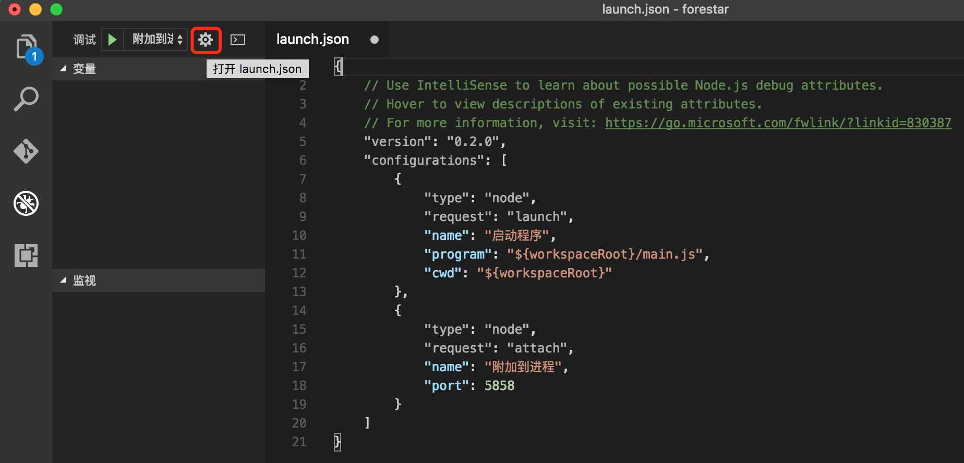Click the green macOS zoom button
This screenshot has width=964, height=463.
tap(56, 9)
